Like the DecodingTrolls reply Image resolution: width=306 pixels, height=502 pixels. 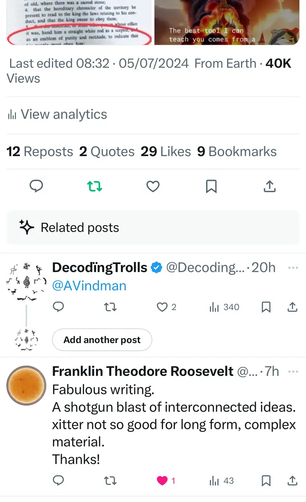tap(162, 307)
